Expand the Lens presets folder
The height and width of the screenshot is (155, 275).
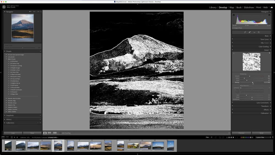point(6,57)
